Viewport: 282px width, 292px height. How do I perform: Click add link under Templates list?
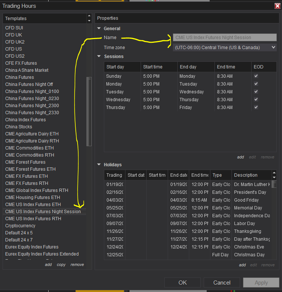pos(48,264)
